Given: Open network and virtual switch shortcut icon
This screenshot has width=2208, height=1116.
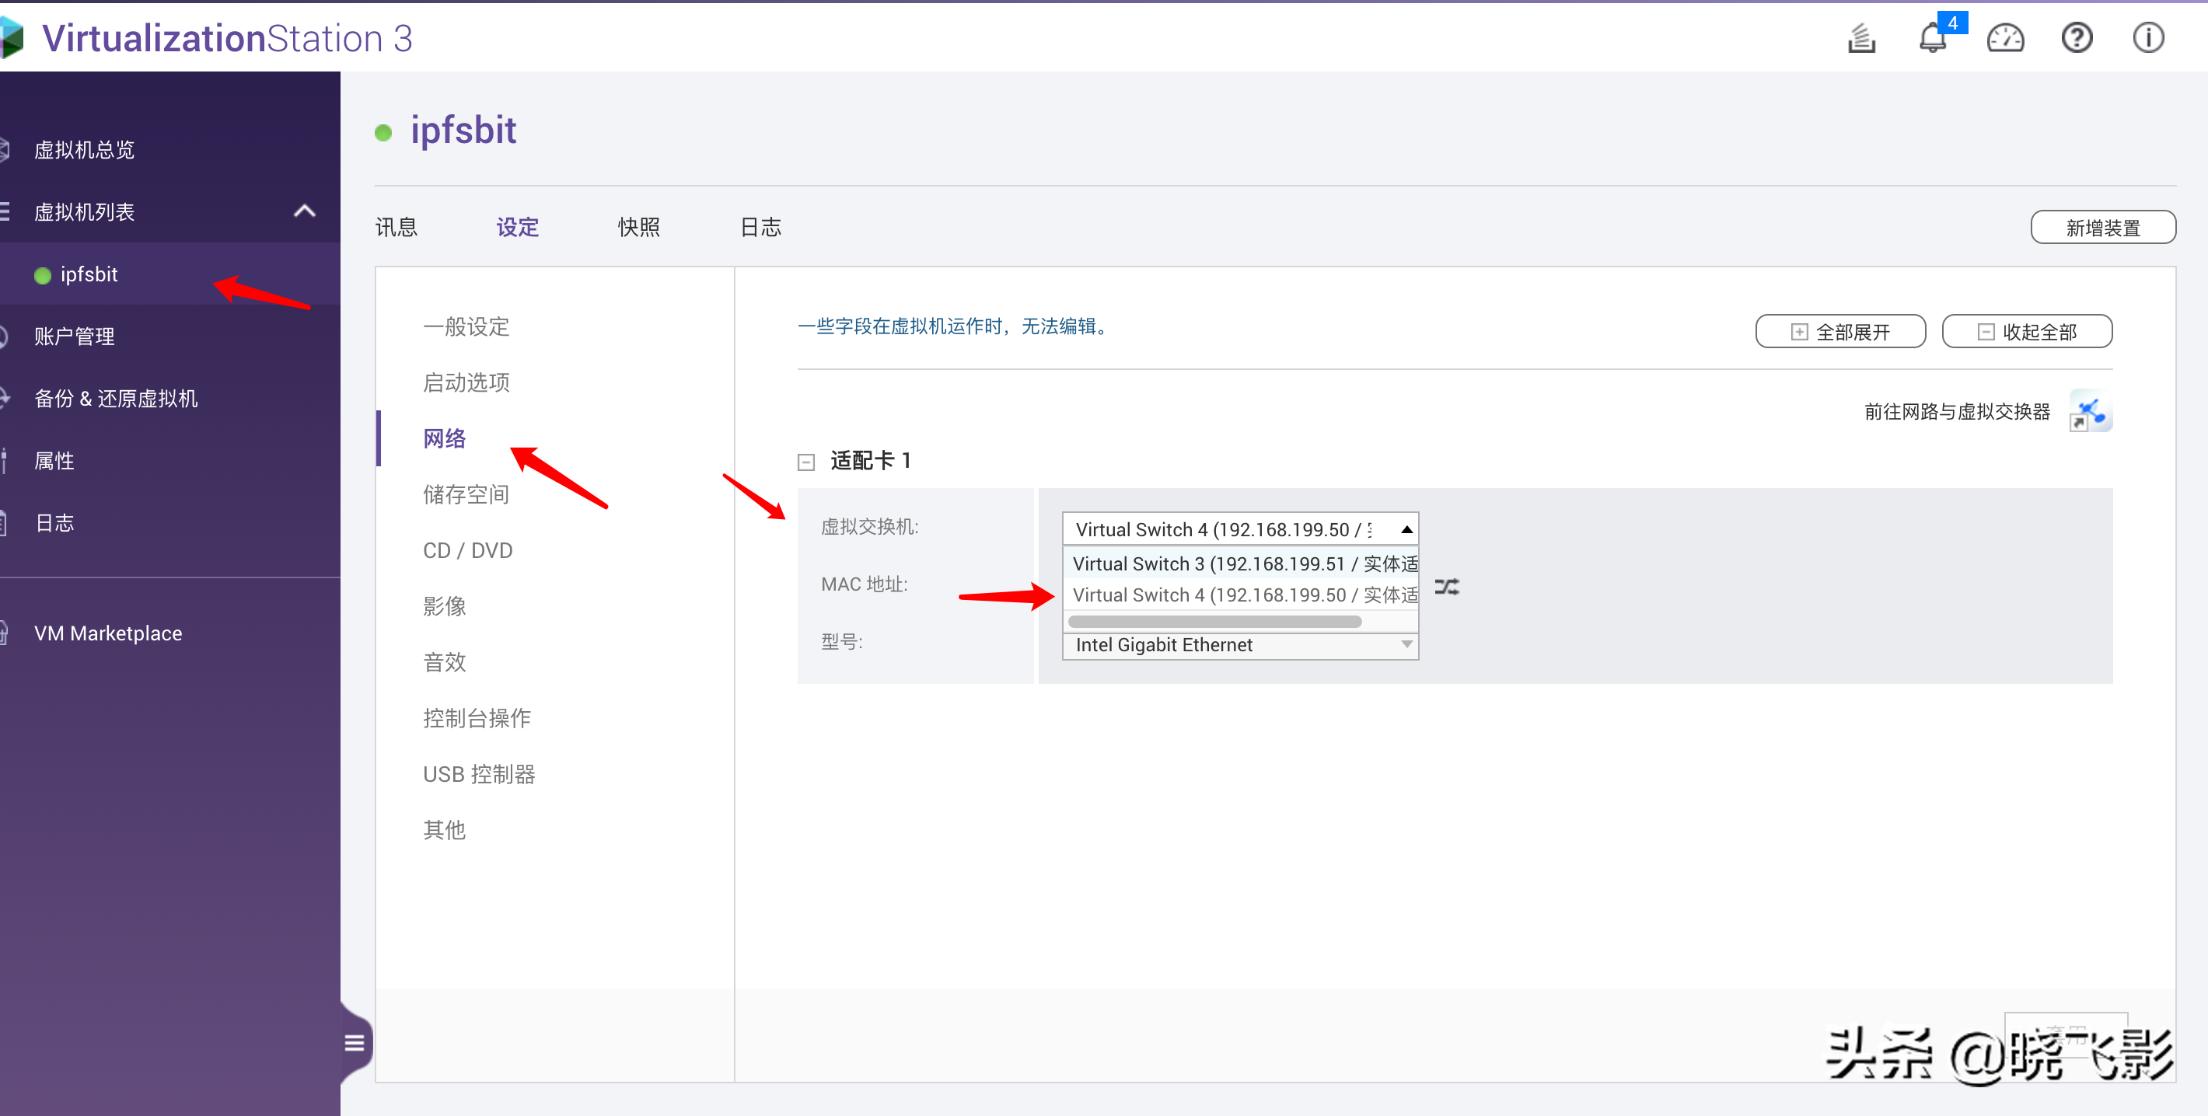Looking at the screenshot, I should 2091,411.
